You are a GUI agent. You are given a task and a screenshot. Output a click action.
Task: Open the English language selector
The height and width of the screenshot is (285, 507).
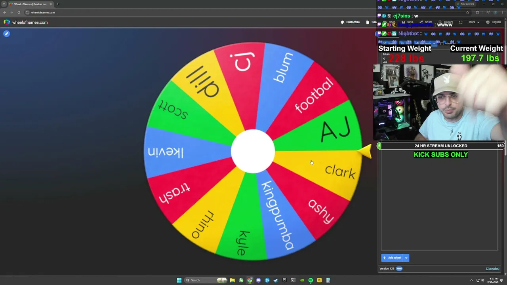494,22
